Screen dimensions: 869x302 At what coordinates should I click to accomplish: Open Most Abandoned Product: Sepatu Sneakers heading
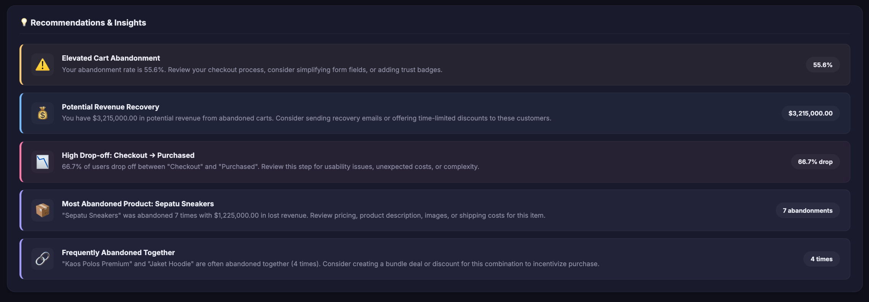(137, 204)
